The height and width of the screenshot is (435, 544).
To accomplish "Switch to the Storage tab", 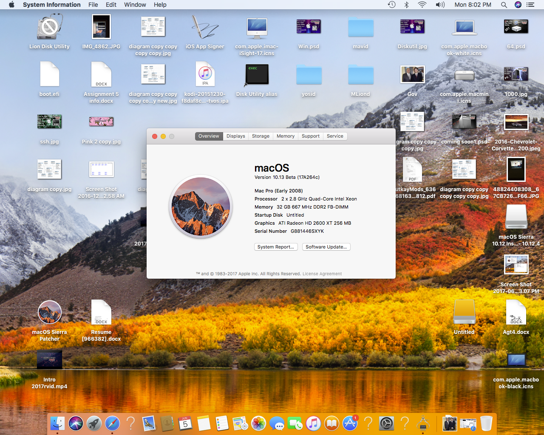I will (261, 136).
